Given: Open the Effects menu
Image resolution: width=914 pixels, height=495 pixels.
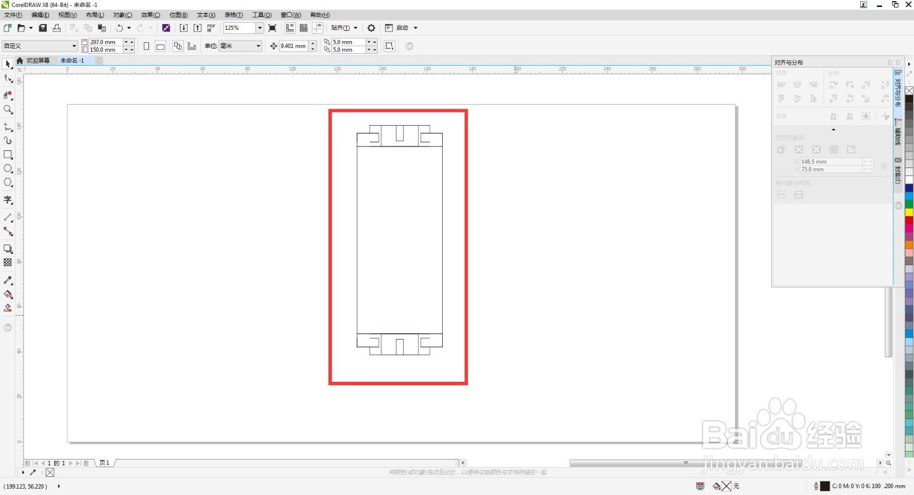Looking at the screenshot, I should coord(151,15).
